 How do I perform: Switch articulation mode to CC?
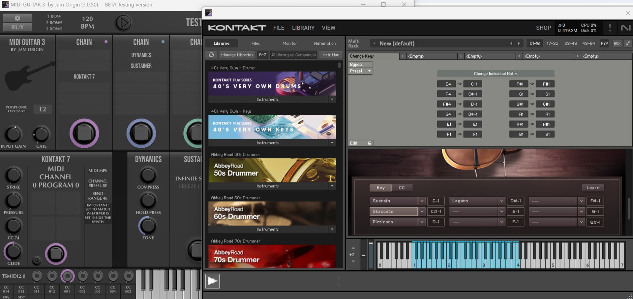point(402,188)
